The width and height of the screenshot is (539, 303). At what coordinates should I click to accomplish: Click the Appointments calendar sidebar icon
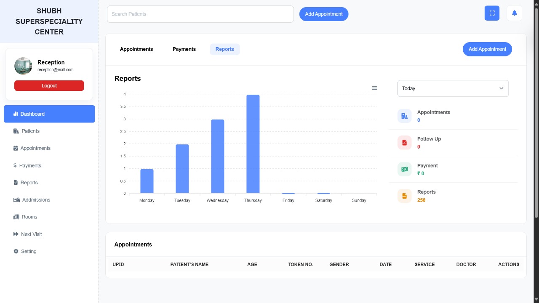[x=16, y=148]
